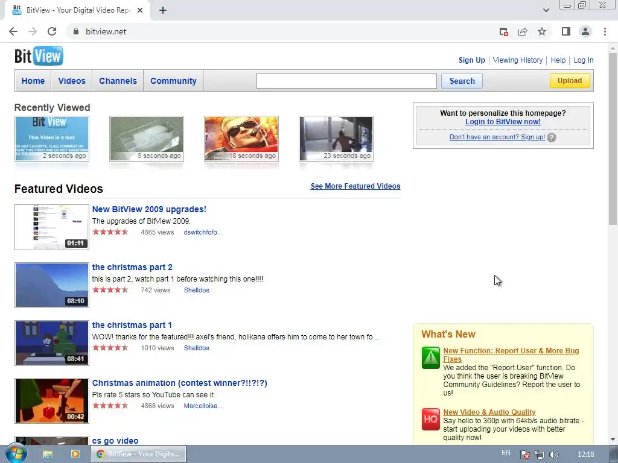Screen dimensions: 618x463
Task: Click the BitView Chrome taskbar button
Action: 138,454
